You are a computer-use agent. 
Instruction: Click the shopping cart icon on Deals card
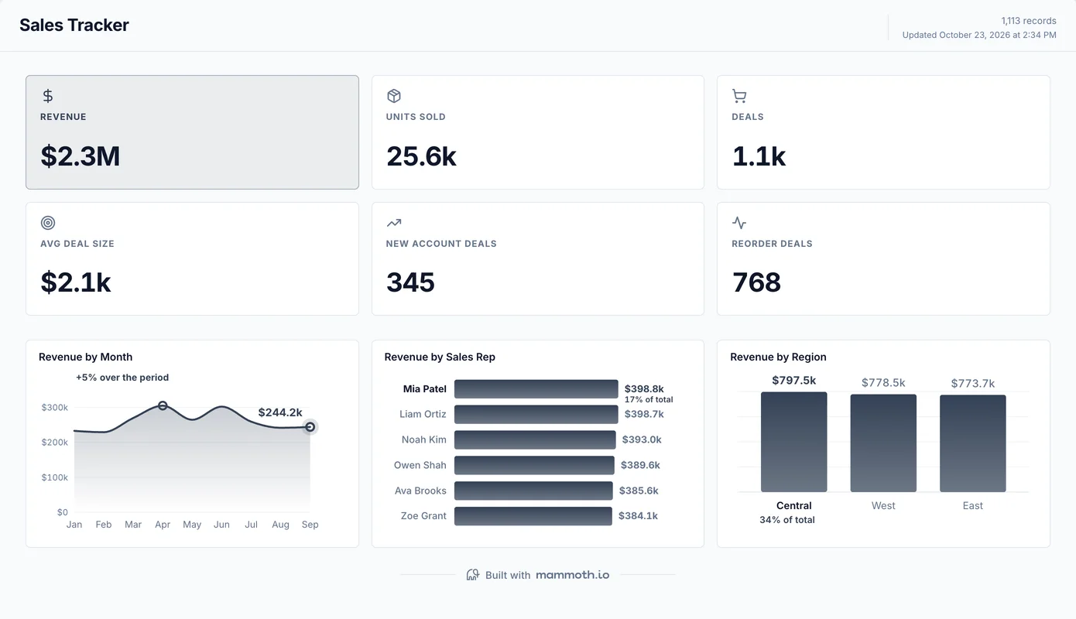[x=739, y=96]
